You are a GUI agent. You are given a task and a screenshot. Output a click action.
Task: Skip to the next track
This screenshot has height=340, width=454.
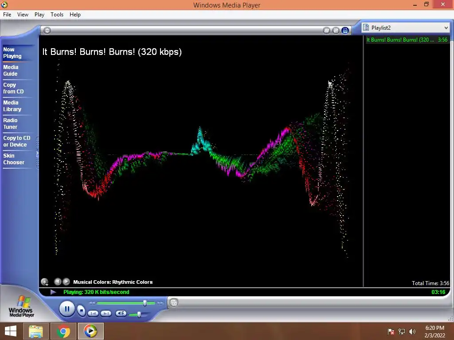point(106,313)
